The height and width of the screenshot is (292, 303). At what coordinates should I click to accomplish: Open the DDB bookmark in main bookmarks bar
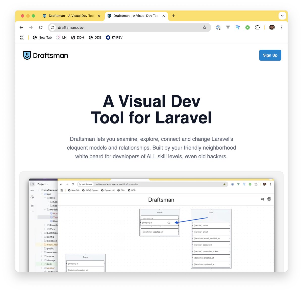[95, 37]
